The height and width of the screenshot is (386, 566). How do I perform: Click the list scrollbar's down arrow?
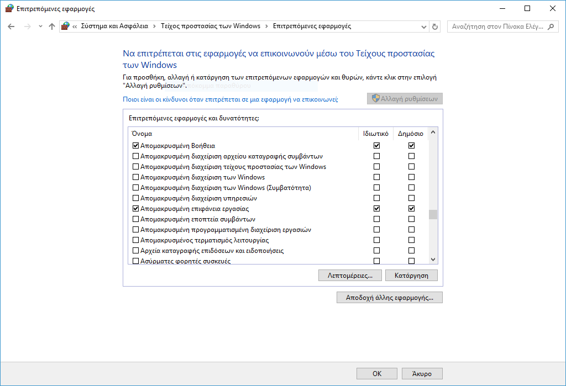433,260
